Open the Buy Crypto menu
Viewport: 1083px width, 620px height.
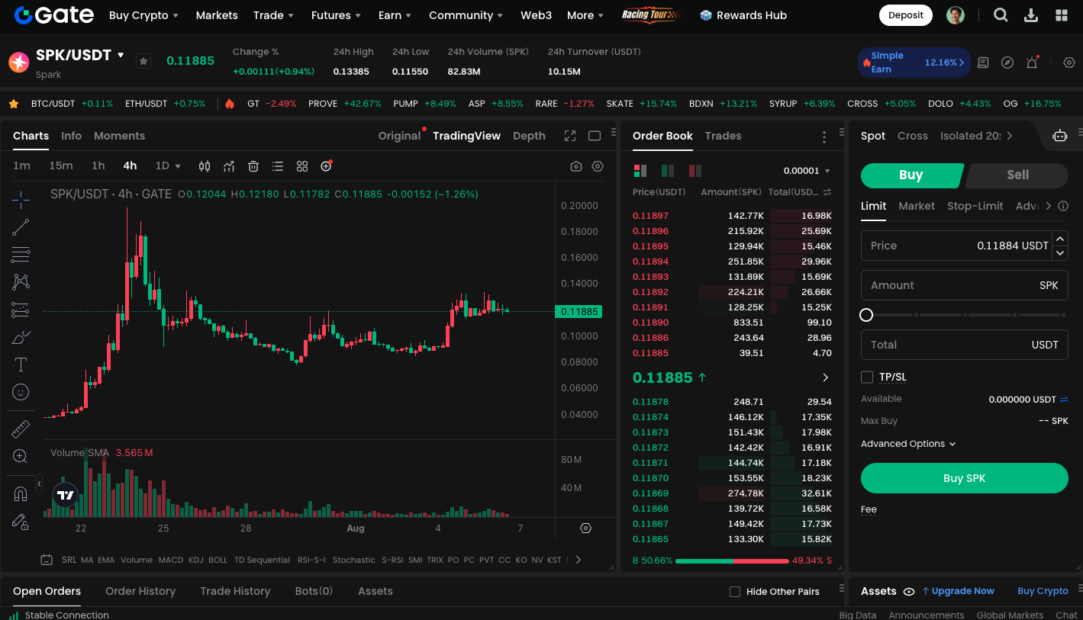[x=143, y=15]
